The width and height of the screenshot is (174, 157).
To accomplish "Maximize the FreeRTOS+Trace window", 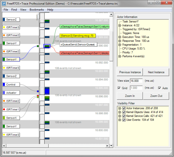I will (x=158, y=2).
